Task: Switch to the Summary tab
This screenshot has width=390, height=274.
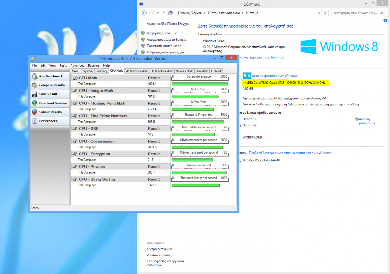Action: pos(101,71)
